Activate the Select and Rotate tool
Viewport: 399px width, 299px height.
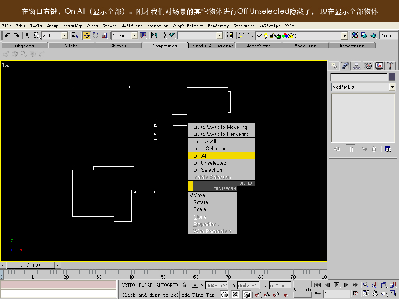click(x=95, y=35)
